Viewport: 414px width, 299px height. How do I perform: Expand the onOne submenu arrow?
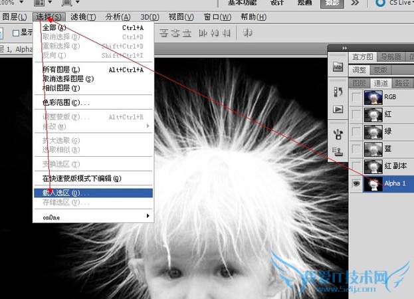tap(148, 216)
